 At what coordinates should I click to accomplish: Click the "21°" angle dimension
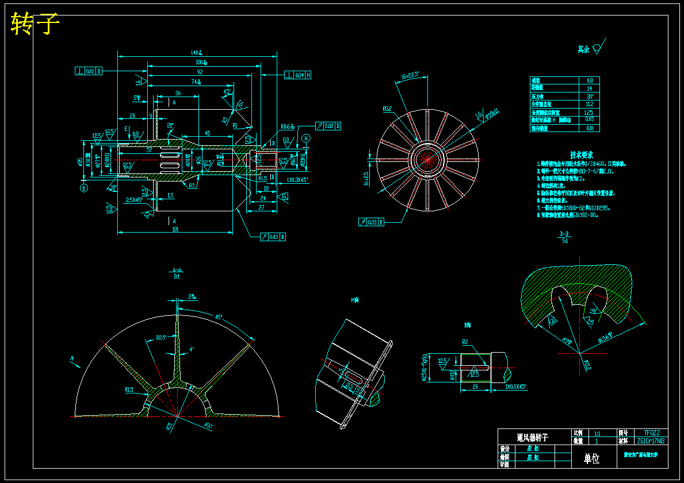click(170, 125)
